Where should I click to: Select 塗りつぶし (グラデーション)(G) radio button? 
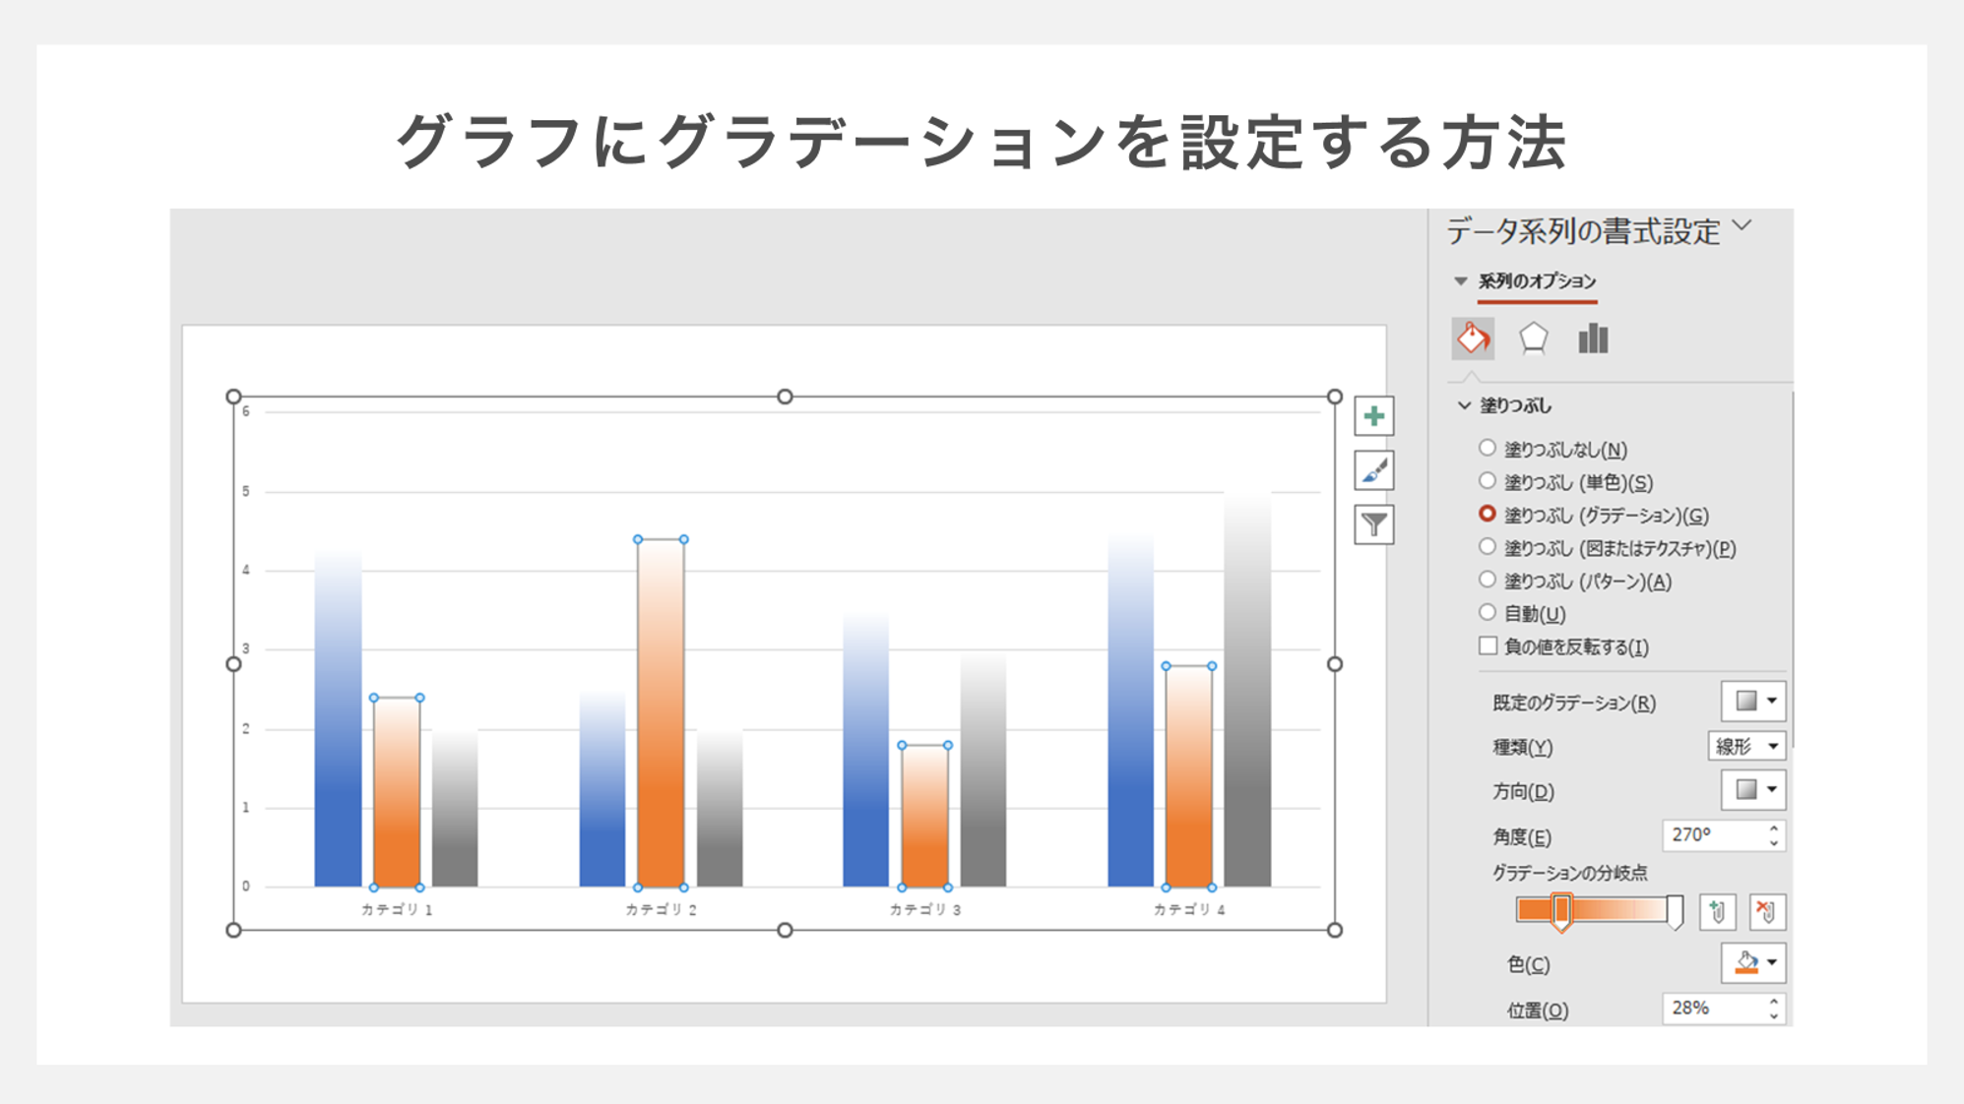tap(1488, 514)
